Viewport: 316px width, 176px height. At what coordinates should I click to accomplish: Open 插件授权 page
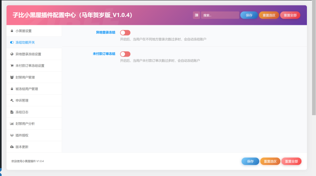click(x=34, y=135)
